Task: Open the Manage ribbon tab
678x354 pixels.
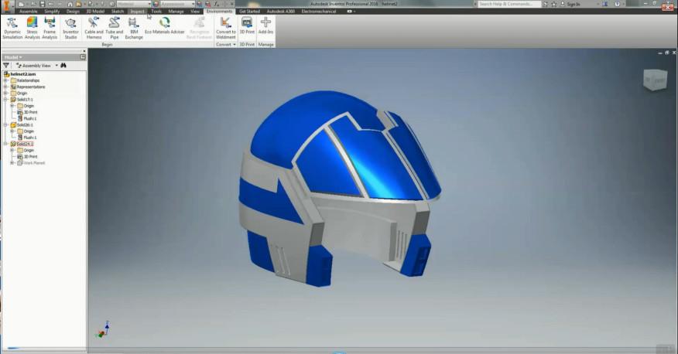Action: [176, 12]
